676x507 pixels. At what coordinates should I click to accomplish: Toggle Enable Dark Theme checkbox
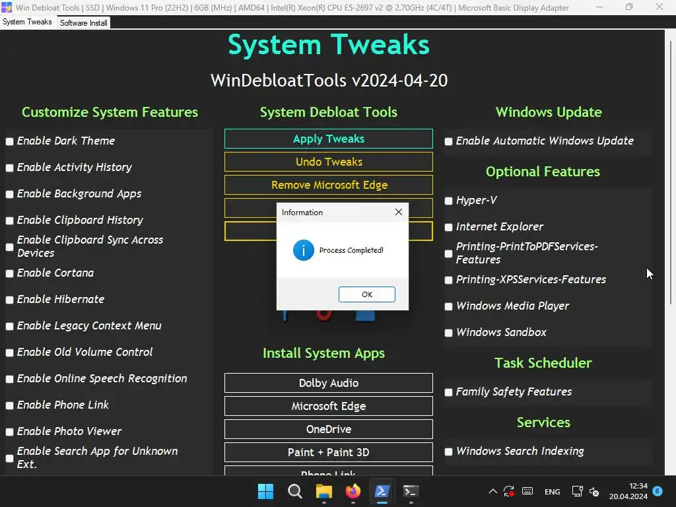9,141
